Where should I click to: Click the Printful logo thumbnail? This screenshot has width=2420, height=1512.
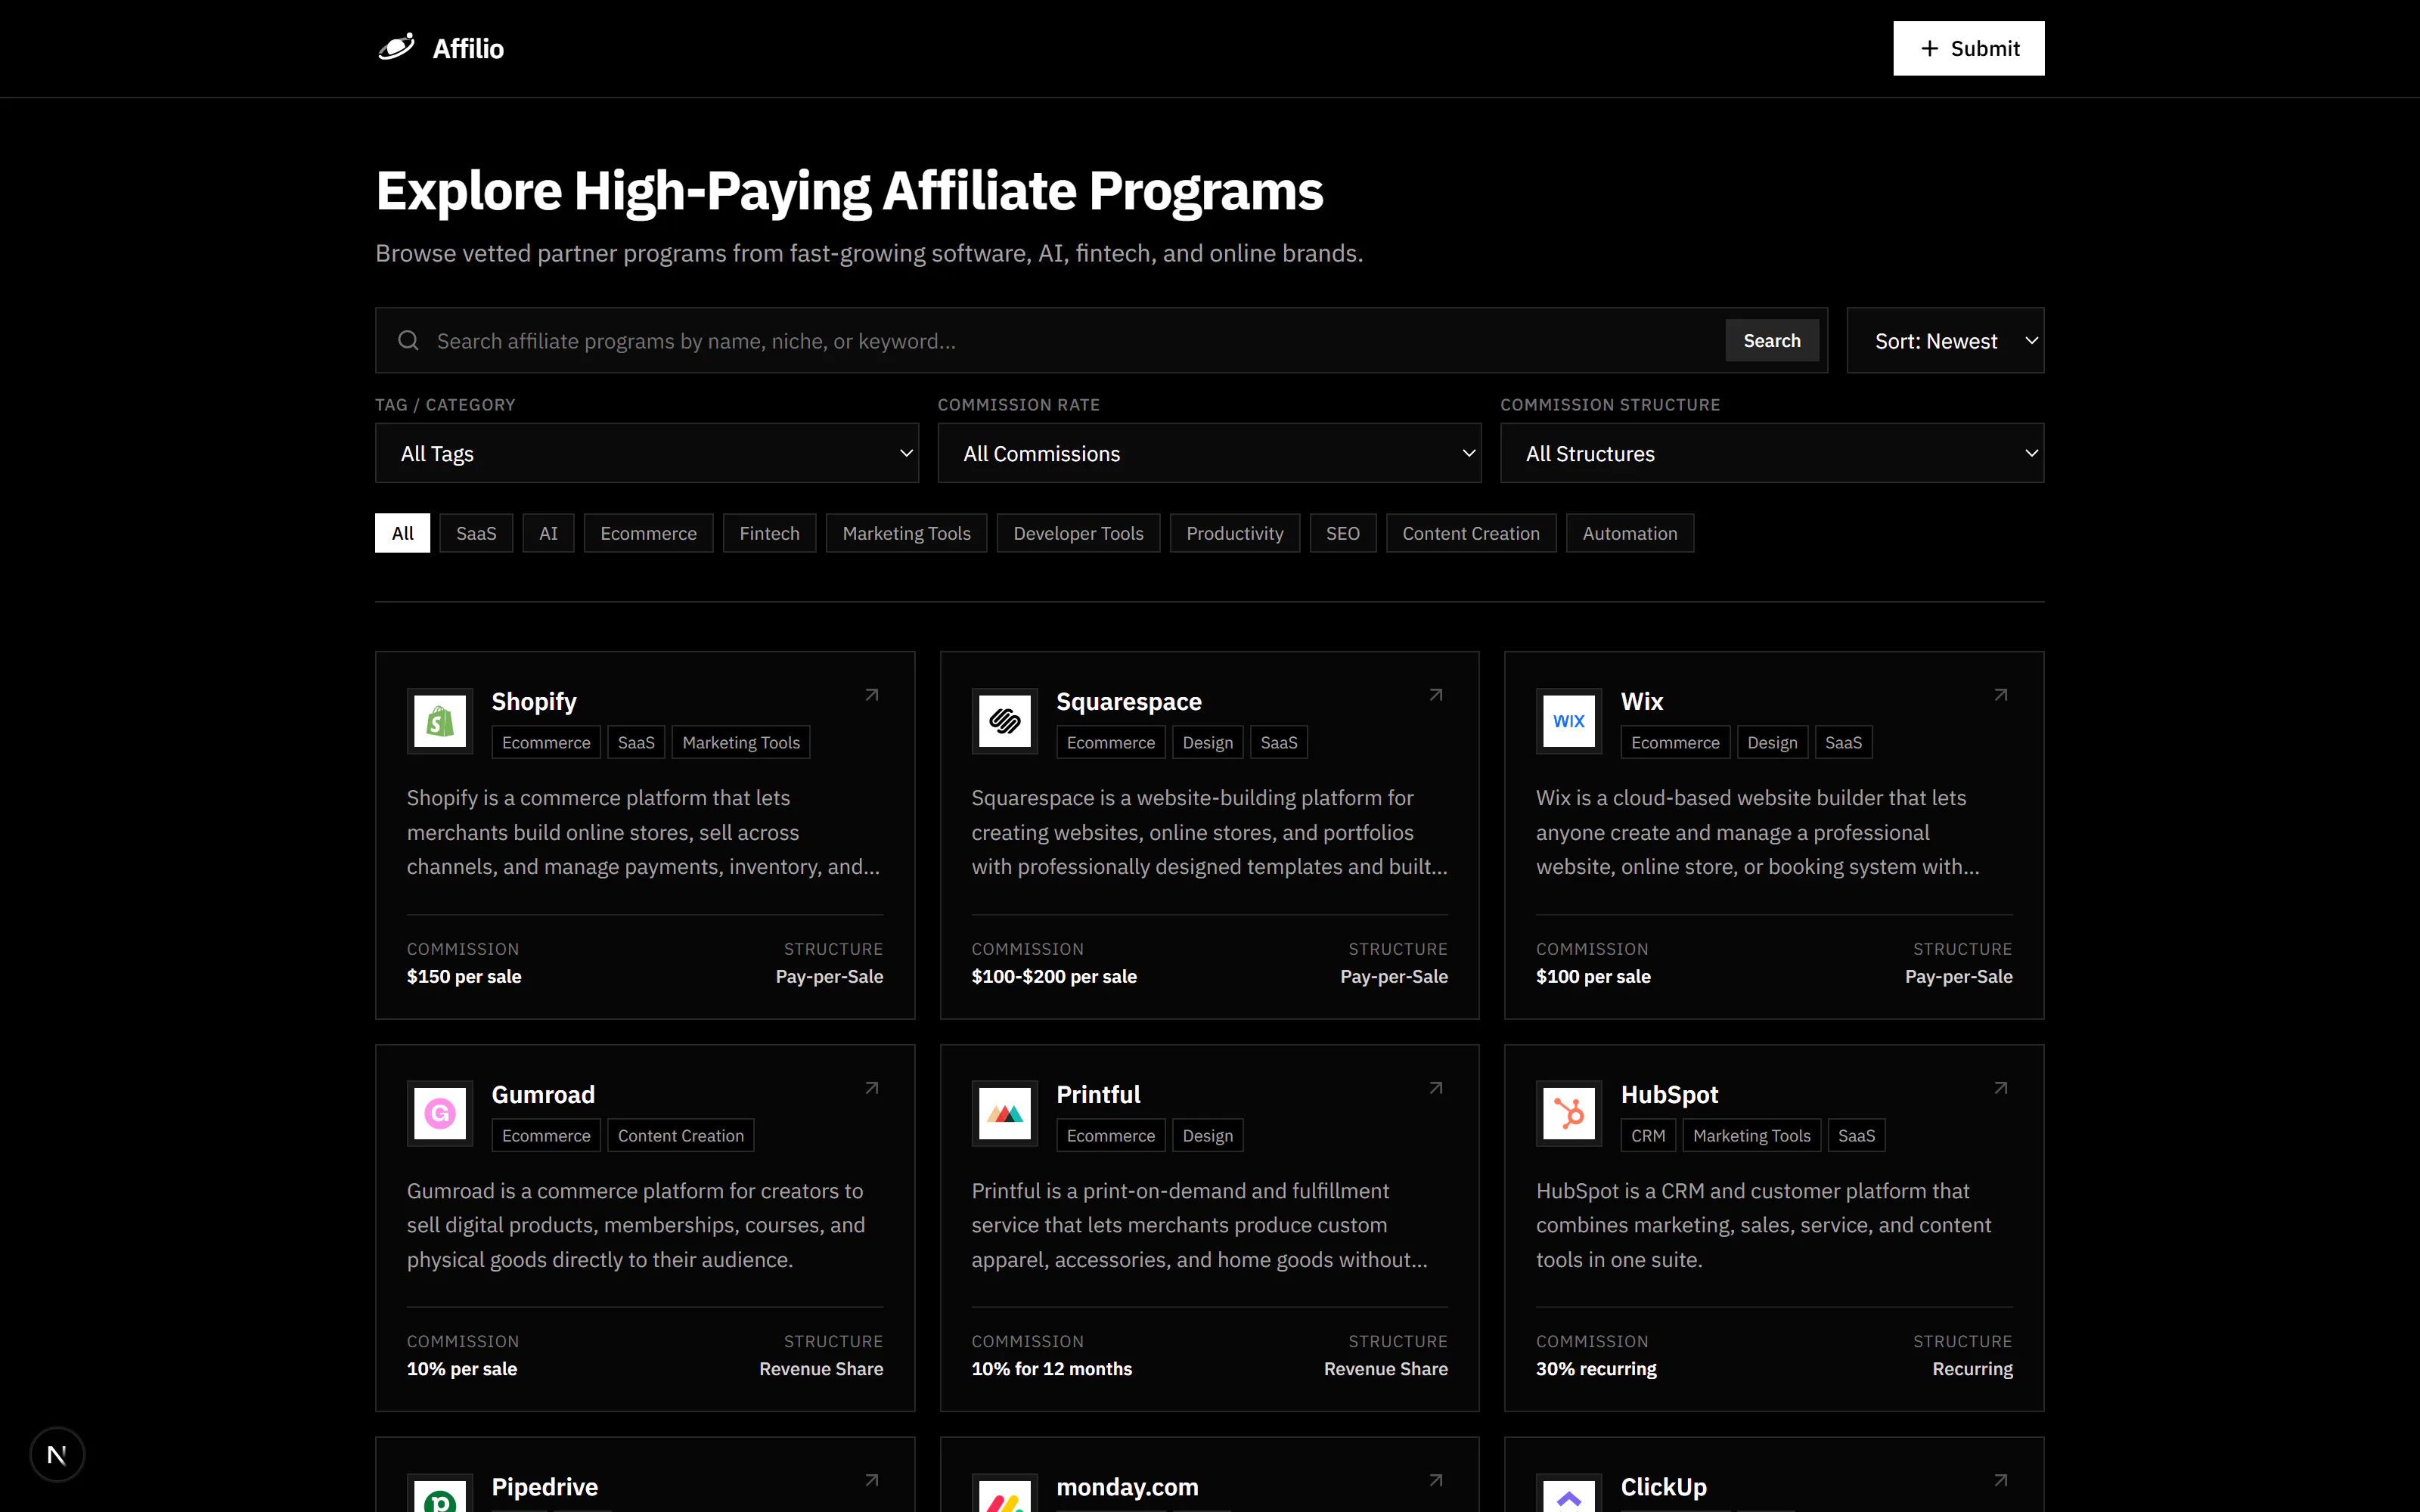1004,1114
